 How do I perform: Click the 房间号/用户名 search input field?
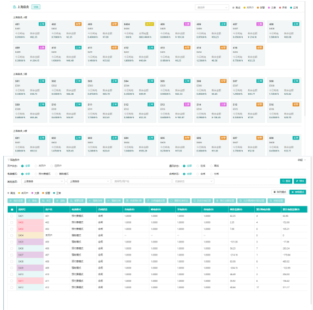(142, 181)
